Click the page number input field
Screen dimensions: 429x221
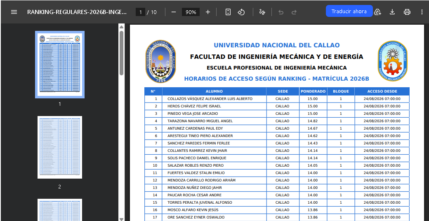[x=140, y=12]
